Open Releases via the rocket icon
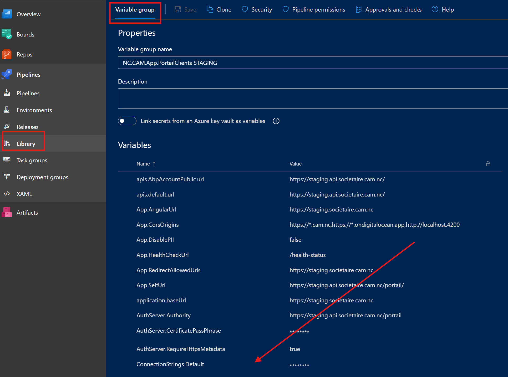 (x=7, y=127)
